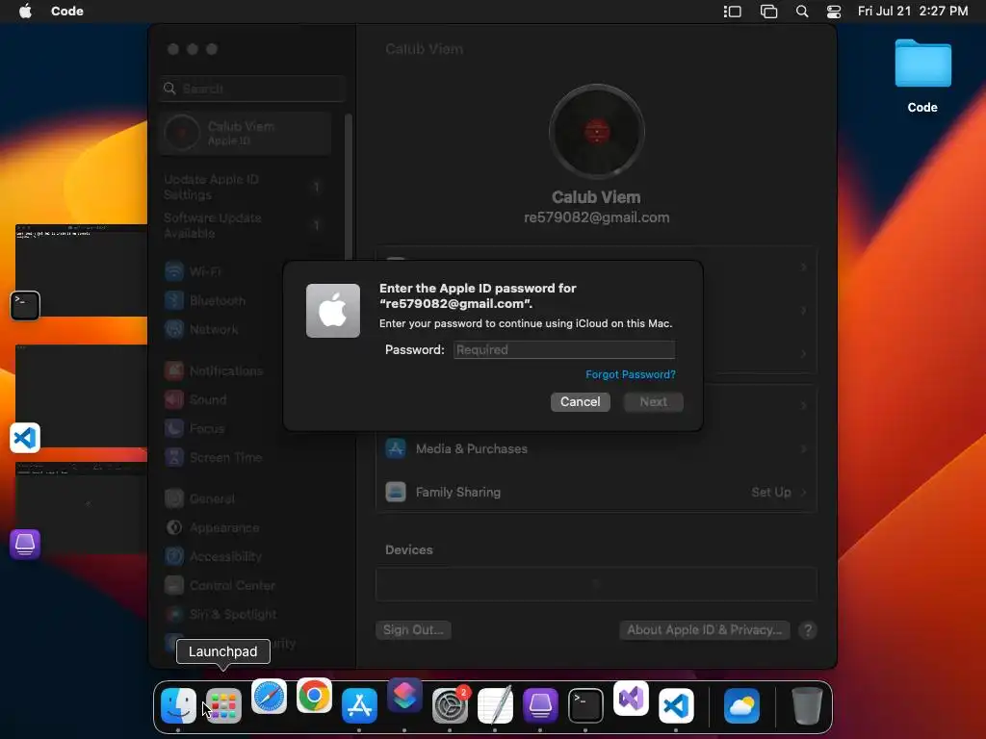Click the Terminal window thumbnail in Stage Manager
Image resolution: width=986 pixels, height=739 pixels.
pyautogui.click(x=81, y=270)
